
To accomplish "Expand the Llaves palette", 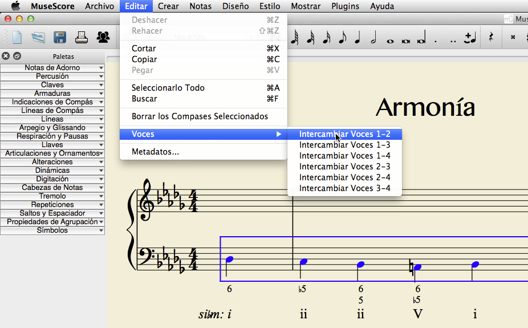I will (x=52, y=145).
